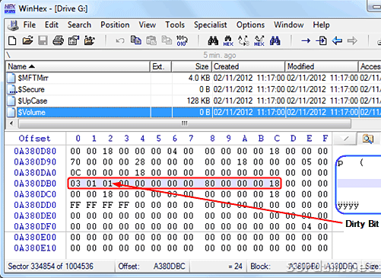
Task: Paste clipboard into a new file icon
Action: (x=167, y=40)
